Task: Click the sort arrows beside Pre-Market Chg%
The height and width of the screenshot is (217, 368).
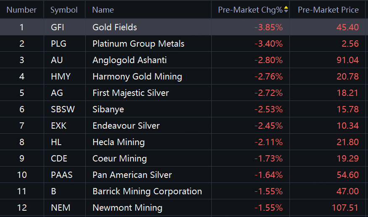Action: click(x=286, y=9)
